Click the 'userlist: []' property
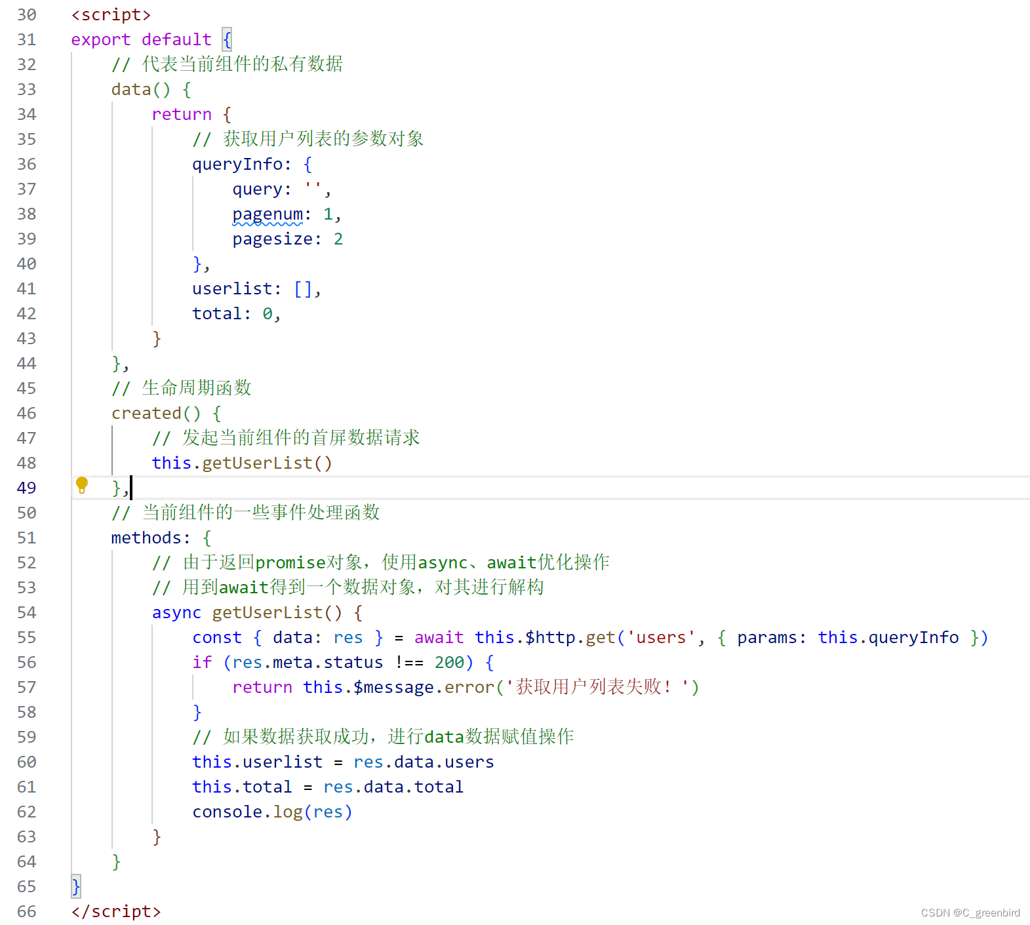 coord(252,288)
